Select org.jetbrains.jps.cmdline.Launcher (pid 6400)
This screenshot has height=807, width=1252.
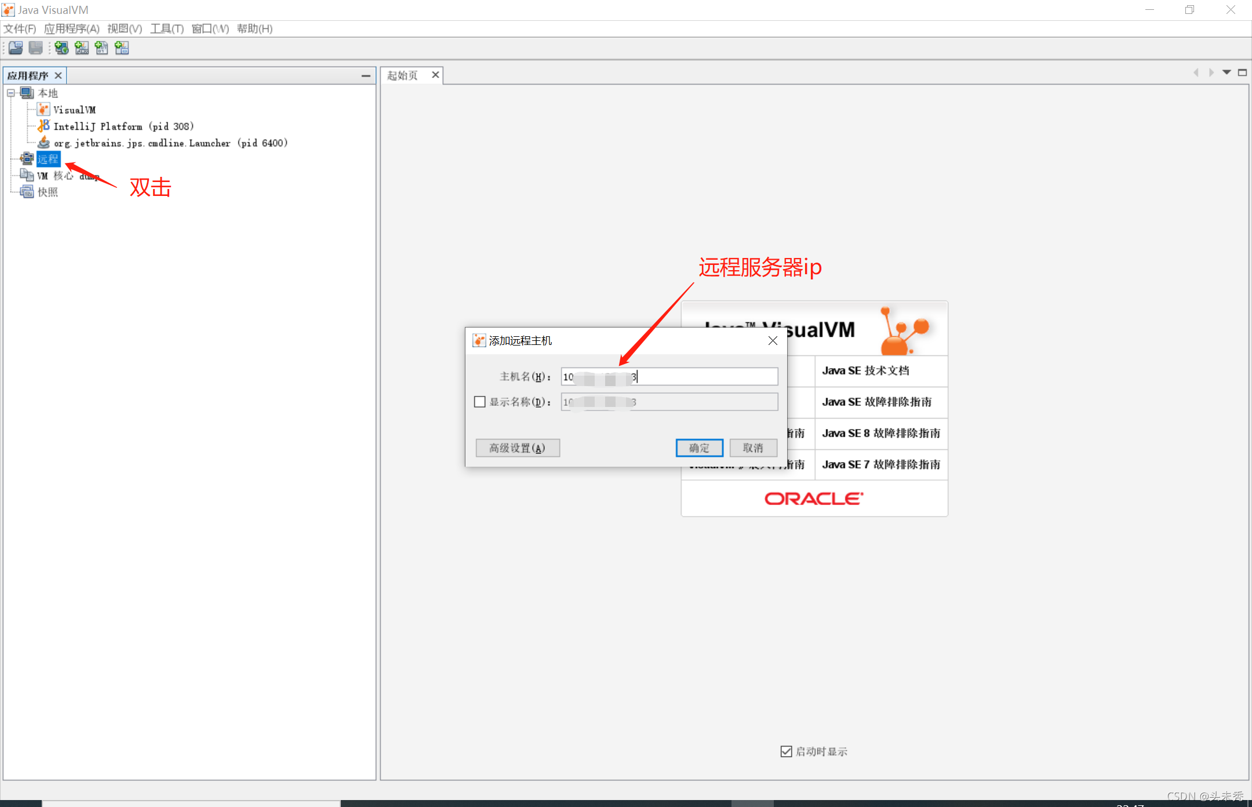click(x=171, y=143)
